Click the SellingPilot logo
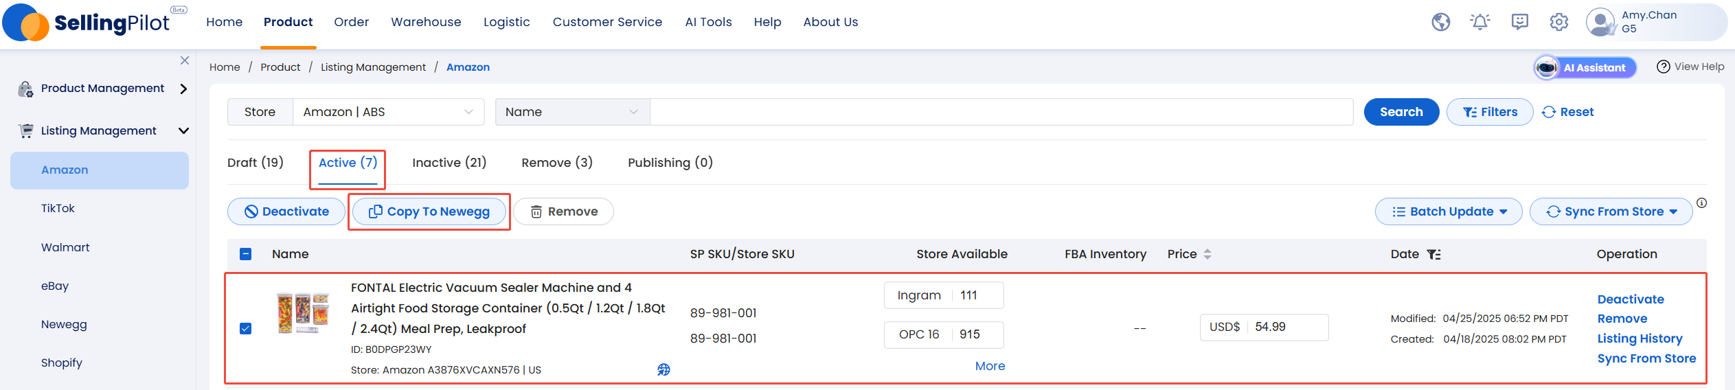The width and height of the screenshot is (1735, 390). pos(94,22)
